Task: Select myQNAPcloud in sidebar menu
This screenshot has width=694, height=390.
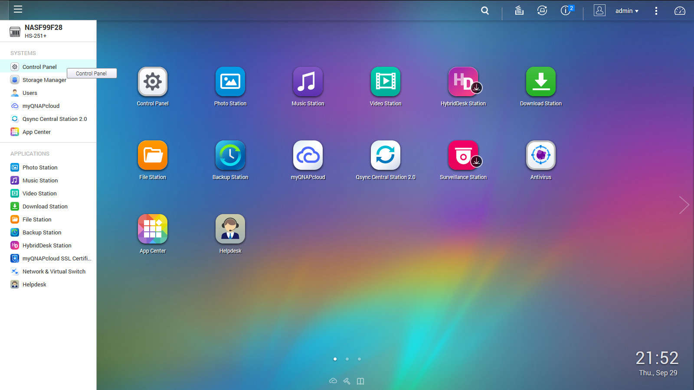Action: [48, 106]
